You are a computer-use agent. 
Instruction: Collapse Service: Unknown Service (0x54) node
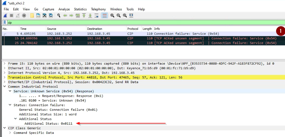[x=10, y=91]
